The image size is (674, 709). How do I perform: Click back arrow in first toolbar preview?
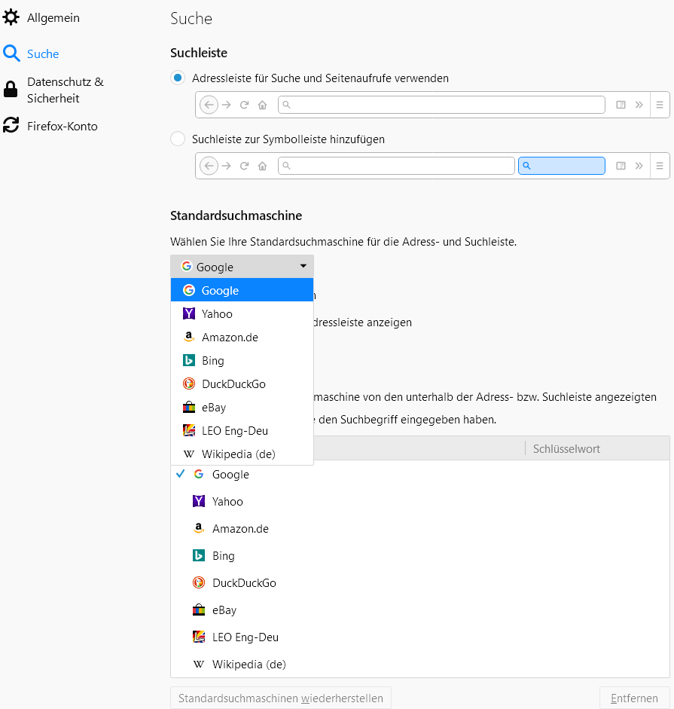pyautogui.click(x=209, y=105)
